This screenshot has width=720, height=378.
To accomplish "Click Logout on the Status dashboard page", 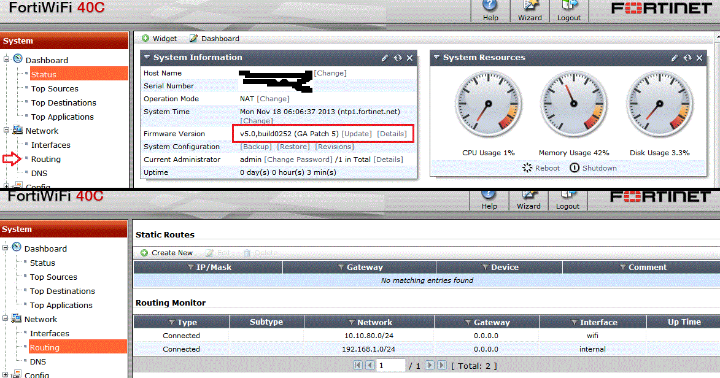I will (569, 11).
